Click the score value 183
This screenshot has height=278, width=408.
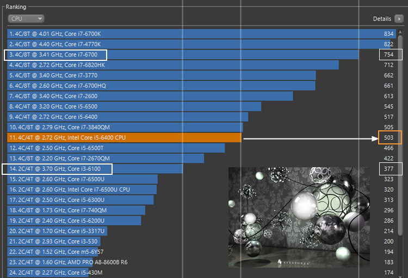[388, 262]
